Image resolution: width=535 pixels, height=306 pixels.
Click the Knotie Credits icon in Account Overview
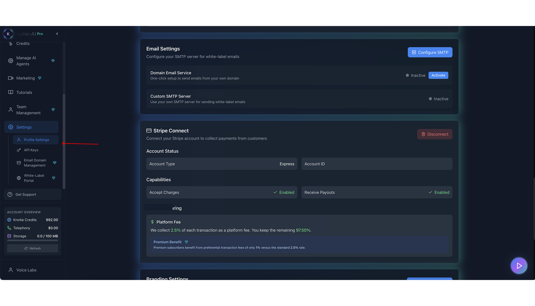point(9,220)
